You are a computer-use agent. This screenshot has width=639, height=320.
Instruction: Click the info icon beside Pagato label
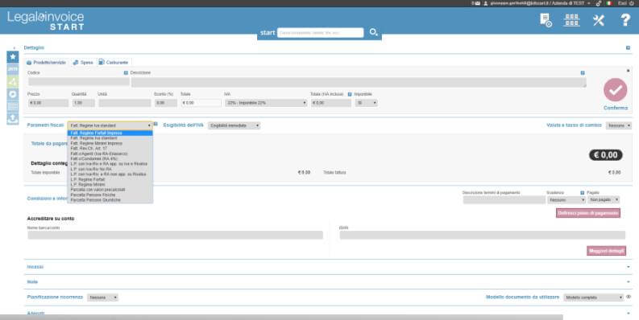[x=583, y=193]
